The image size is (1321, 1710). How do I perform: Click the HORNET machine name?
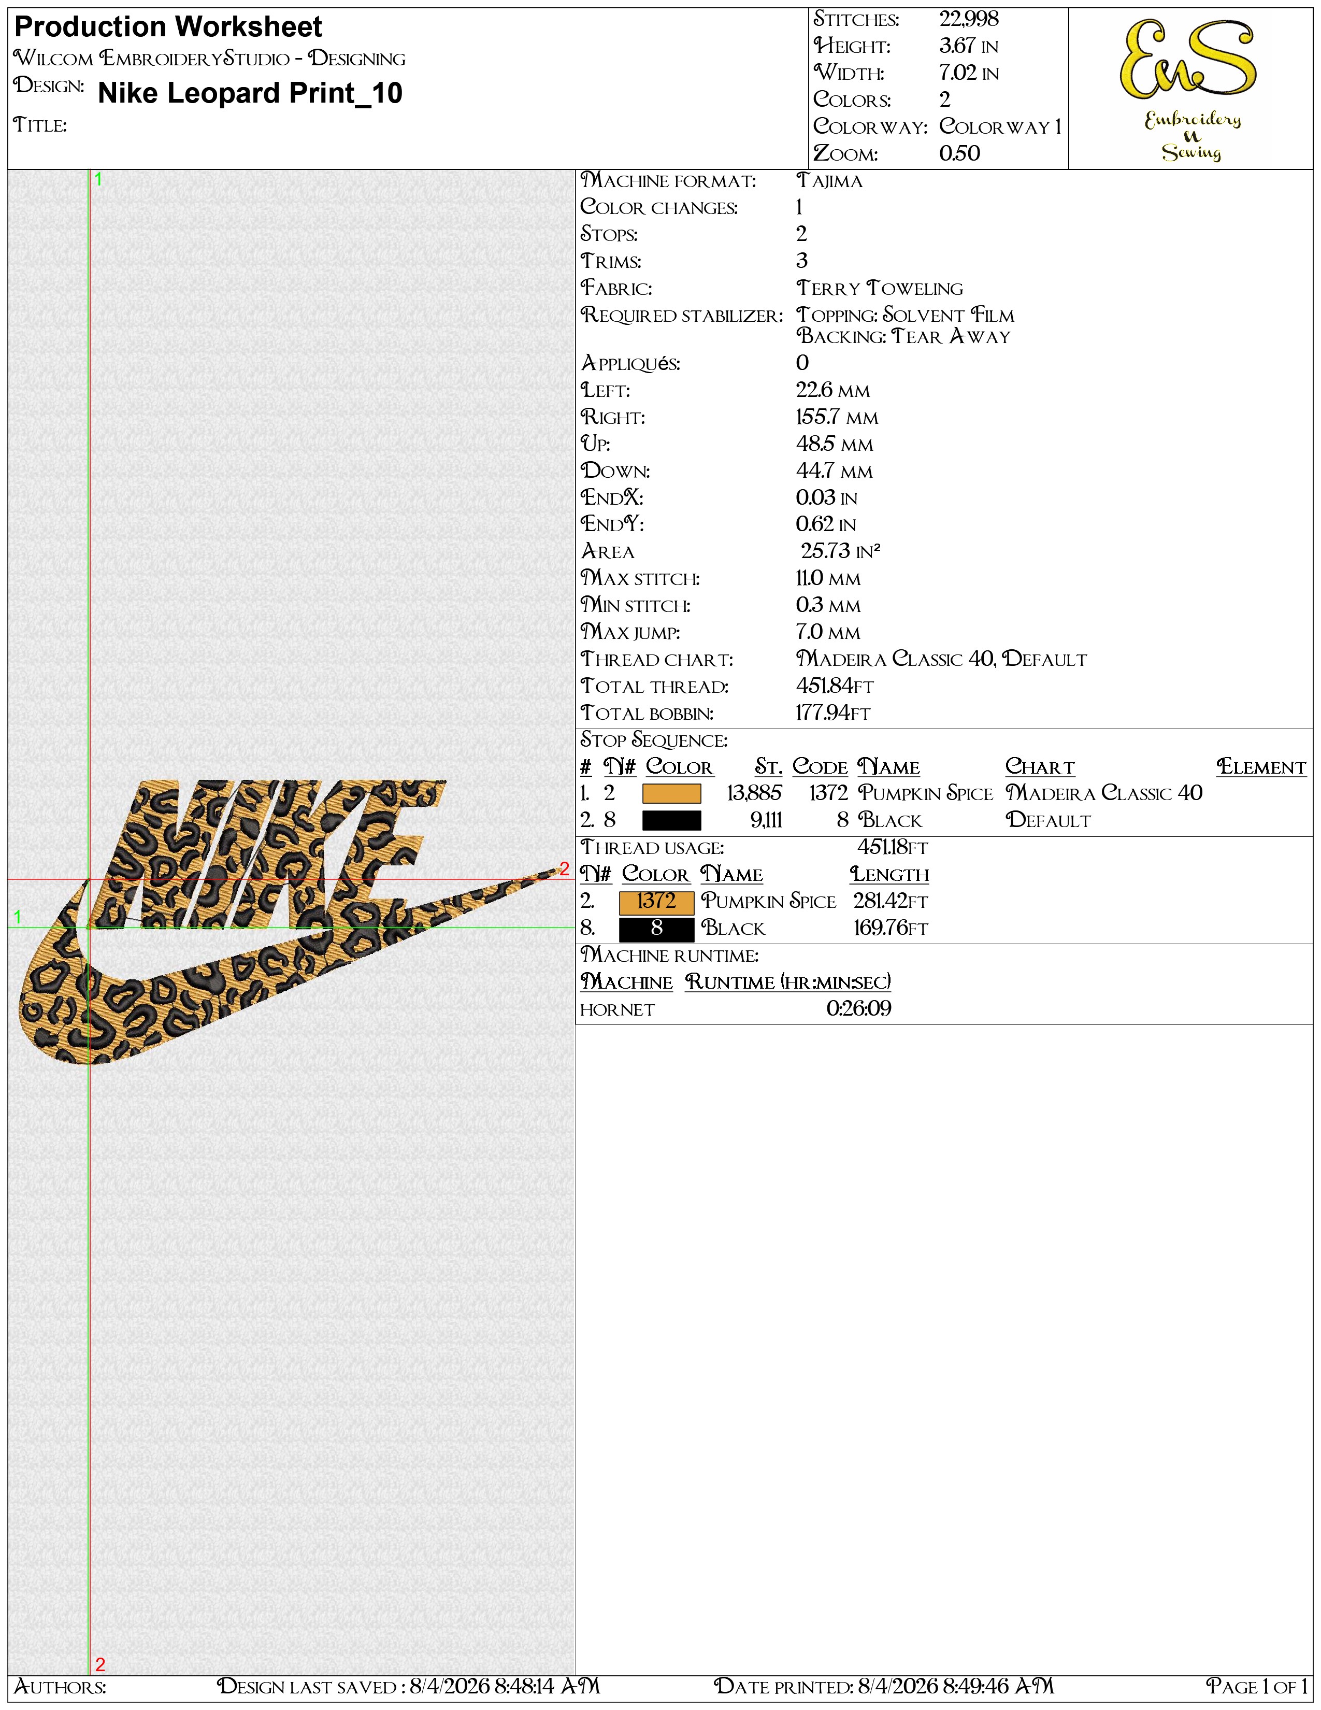point(616,1010)
